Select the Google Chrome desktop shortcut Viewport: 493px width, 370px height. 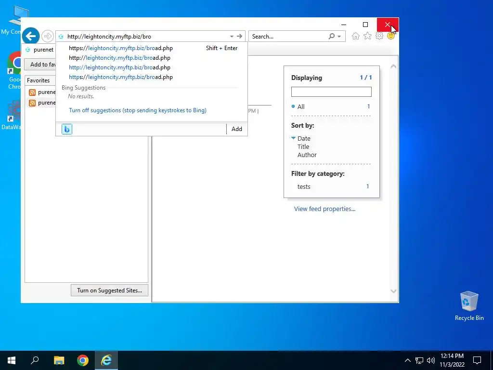click(13, 72)
